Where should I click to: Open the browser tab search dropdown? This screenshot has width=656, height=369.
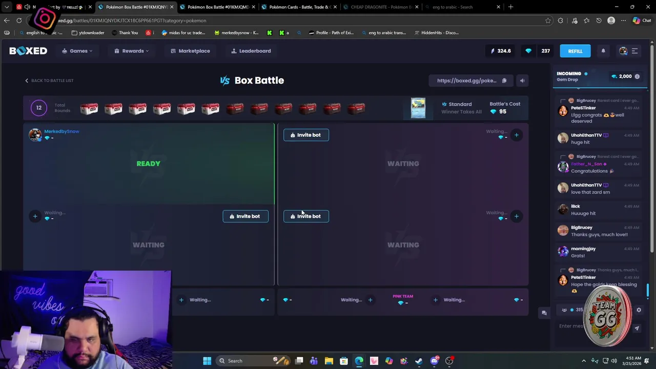pos(7,7)
